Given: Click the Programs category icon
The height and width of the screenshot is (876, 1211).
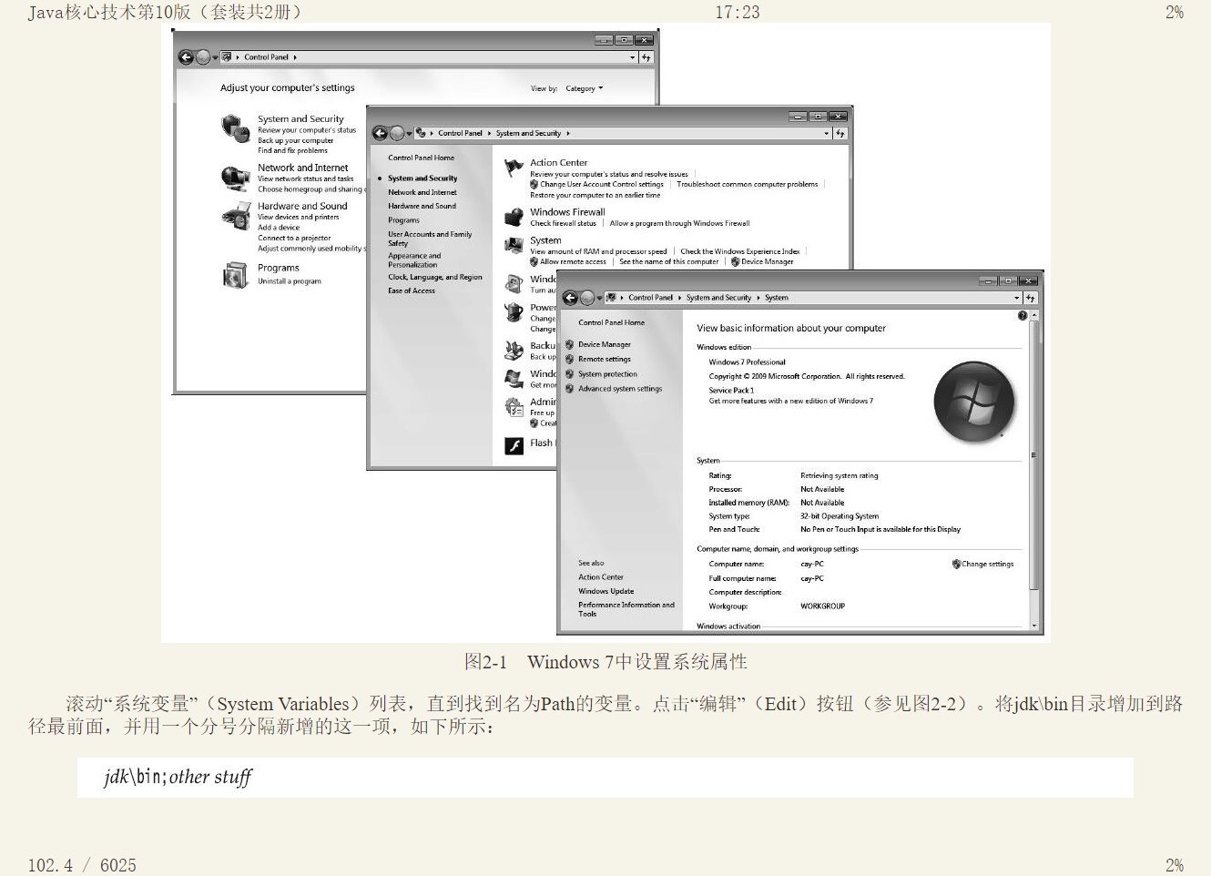Looking at the screenshot, I should 236,274.
